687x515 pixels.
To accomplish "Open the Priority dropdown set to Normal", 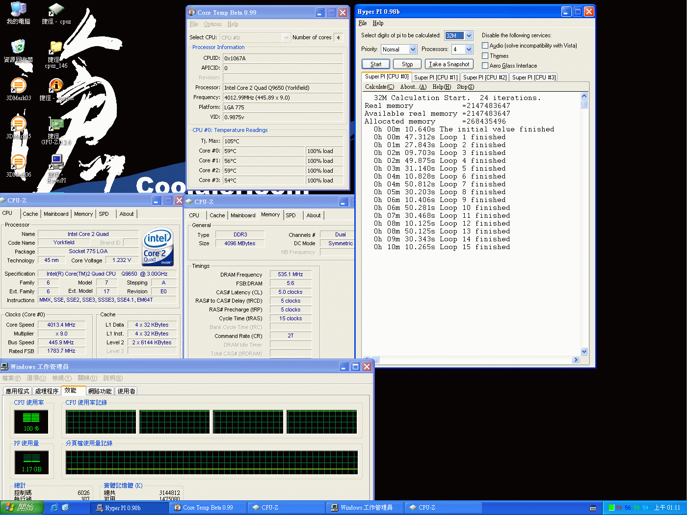I will 413,50.
